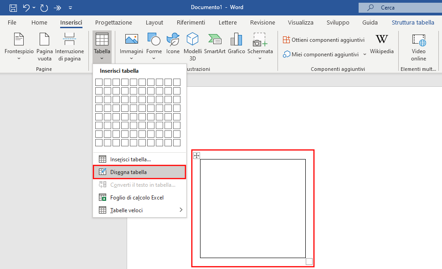Open the File tab
The height and width of the screenshot is (269, 442).
click(12, 22)
